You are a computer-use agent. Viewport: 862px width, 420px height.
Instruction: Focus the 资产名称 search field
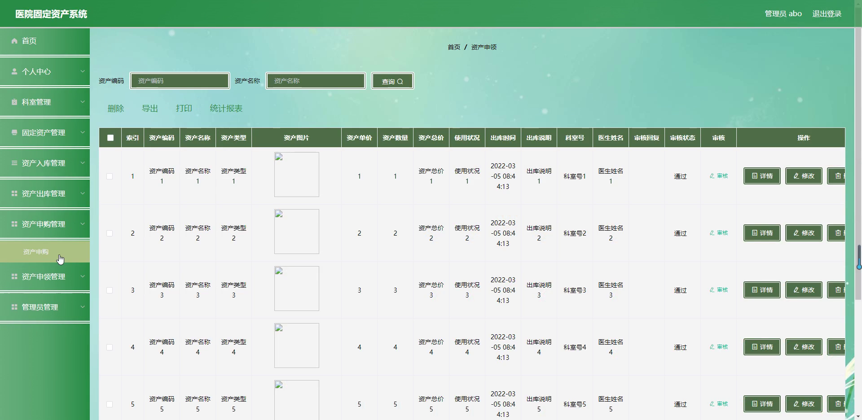click(x=316, y=81)
